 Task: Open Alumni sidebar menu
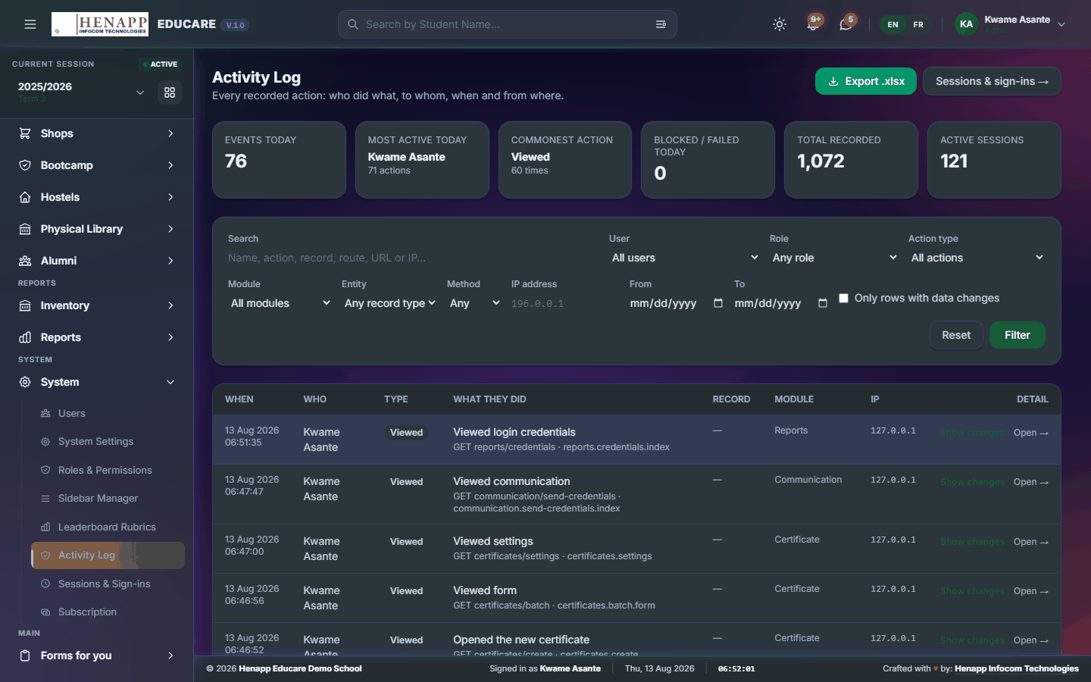point(97,261)
